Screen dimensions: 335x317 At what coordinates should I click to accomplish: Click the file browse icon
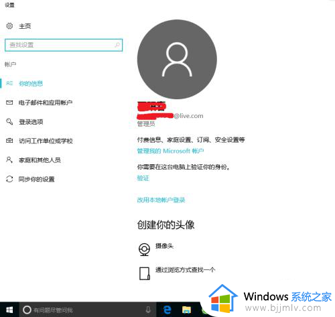145,273
